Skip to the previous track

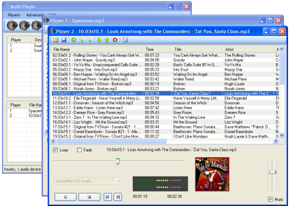click(108, 197)
